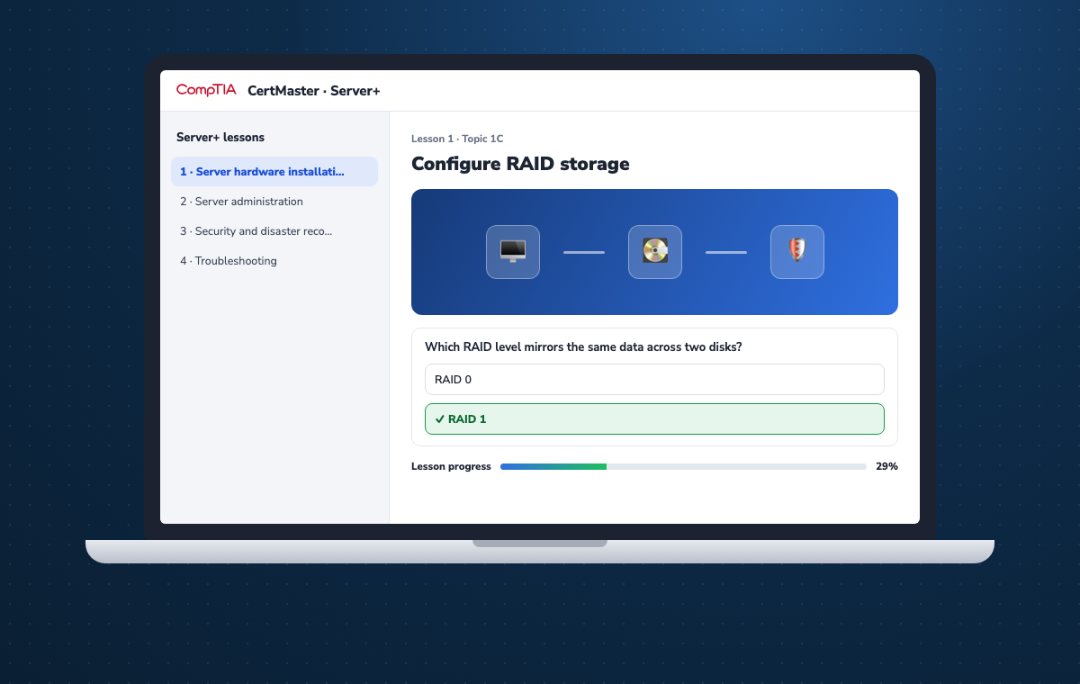Viewport: 1080px width, 684px height.
Task: Click the connector line between disc and shield
Action: tap(726, 252)
